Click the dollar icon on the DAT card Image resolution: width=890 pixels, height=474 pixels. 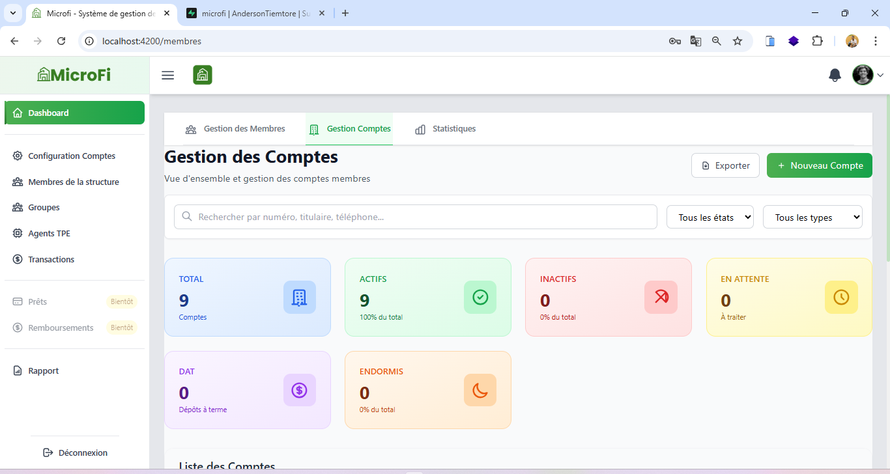(x=299, y=390)
